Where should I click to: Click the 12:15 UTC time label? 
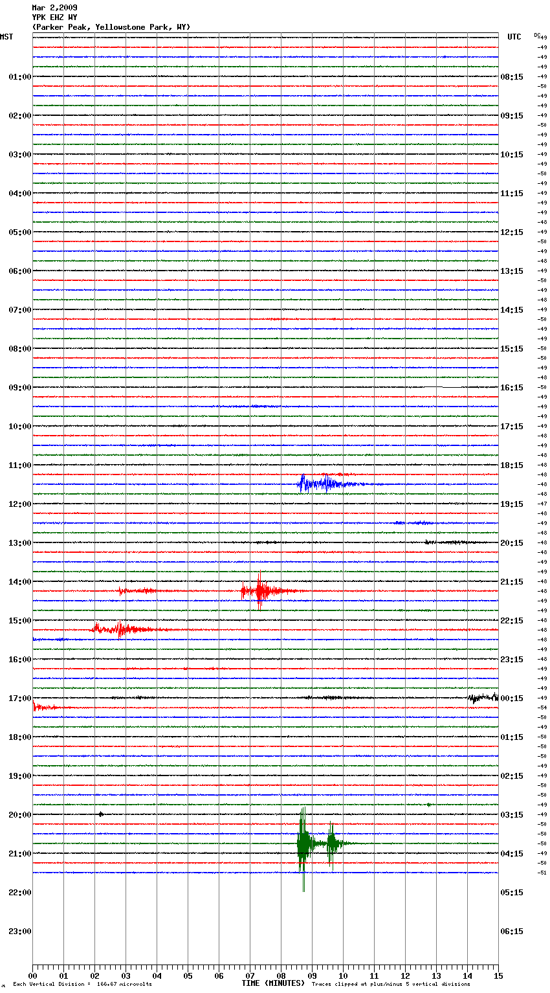coord(512,232)
